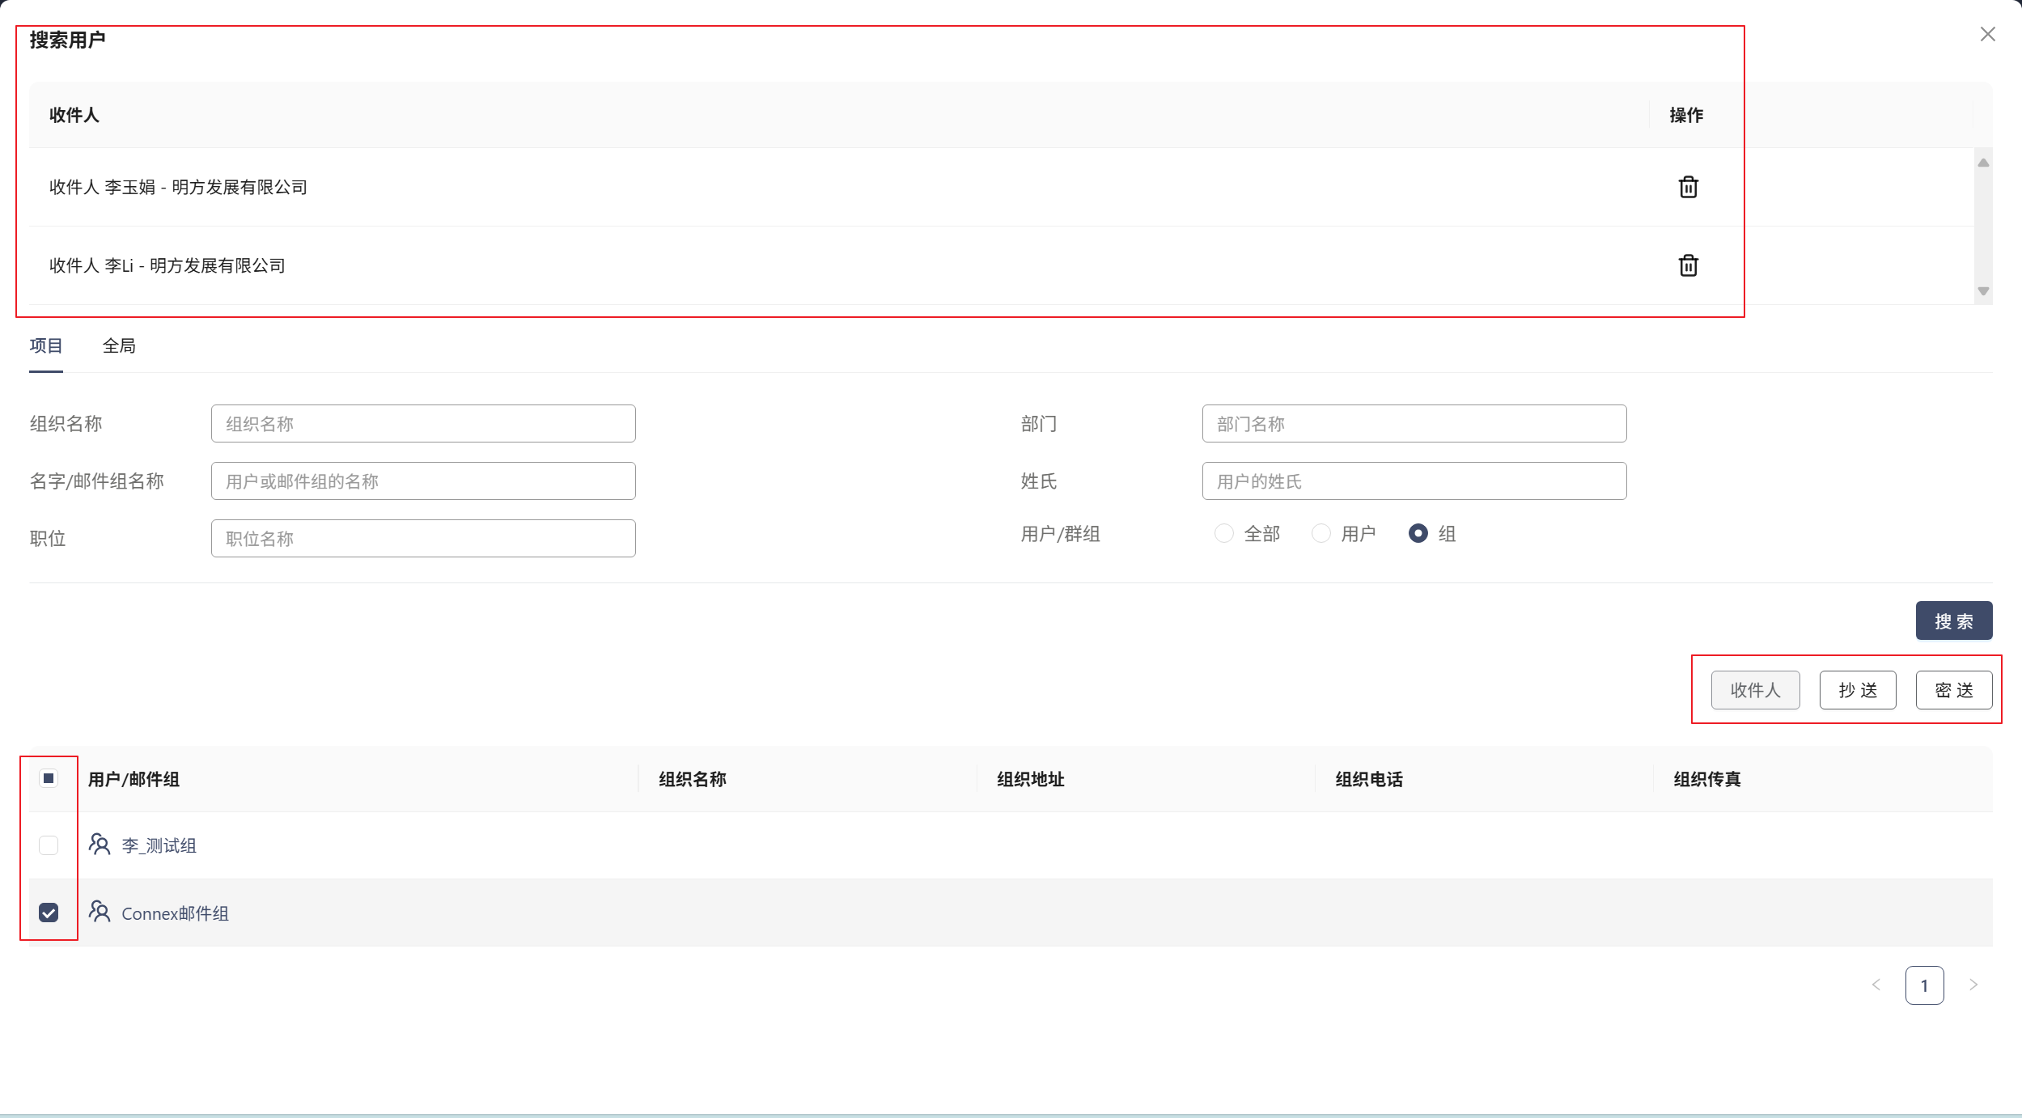
Task: Check the 李_测试组 row checkbox
Action: [x=49, y=845]
